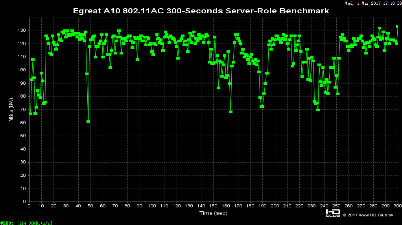Click the y-axis tick label 90

click(23, 83)
